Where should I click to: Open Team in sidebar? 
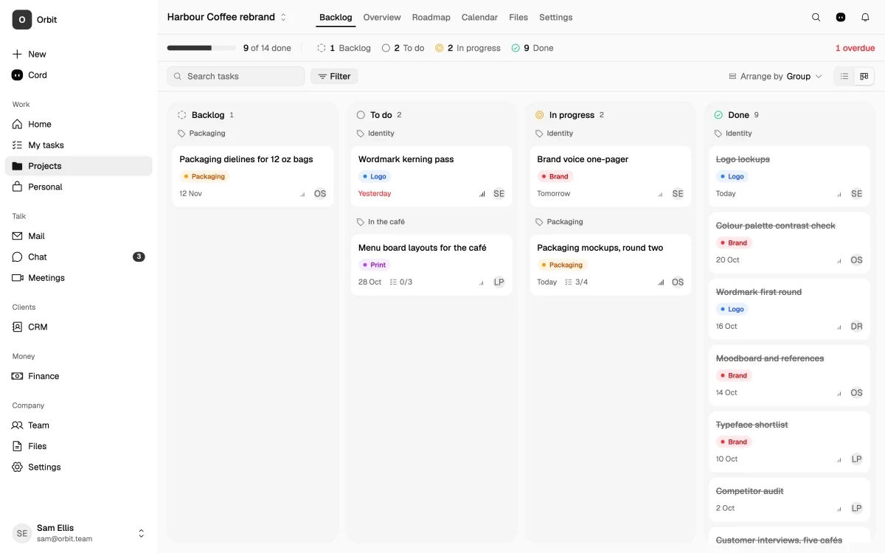pyautogui.click(x=78, y=425)
